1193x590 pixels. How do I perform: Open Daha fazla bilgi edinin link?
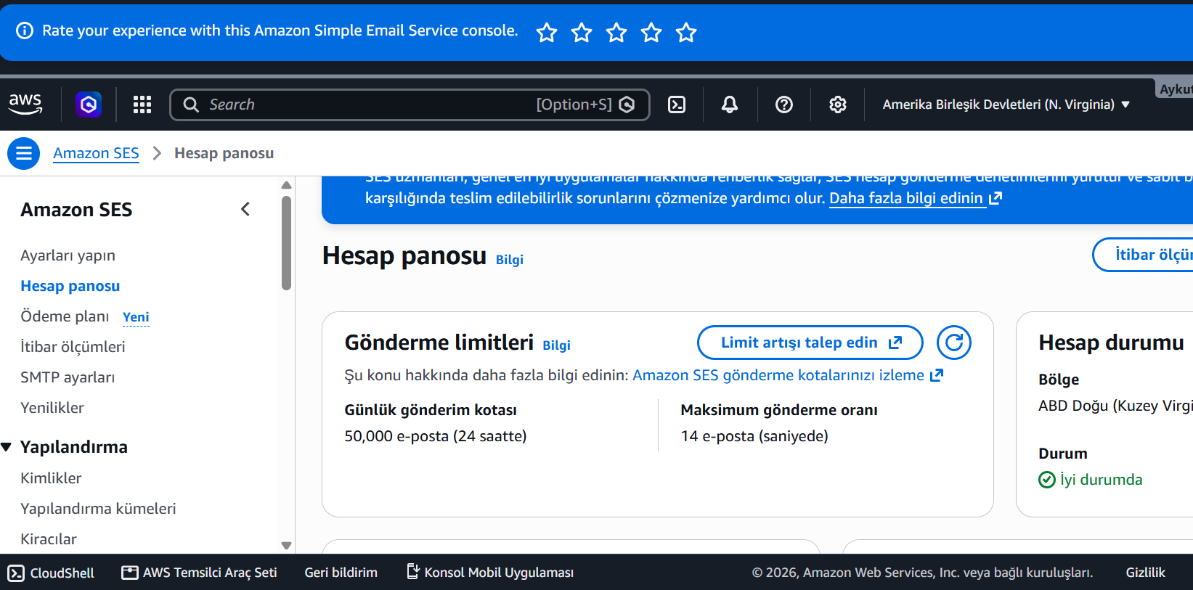point(915,198)
